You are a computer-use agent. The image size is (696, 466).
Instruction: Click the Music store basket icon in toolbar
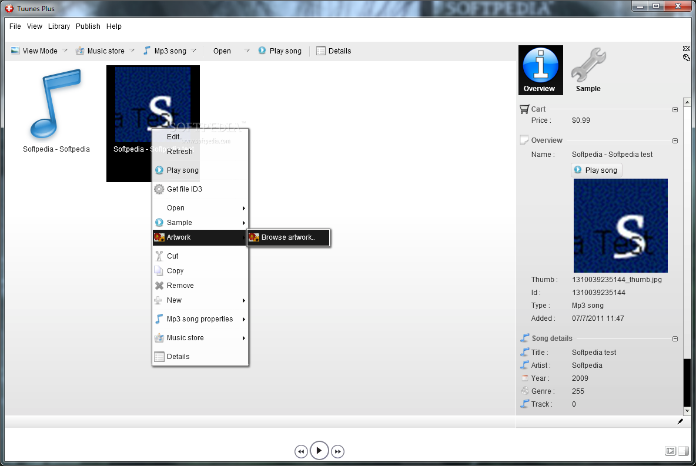pyautogui.click(x=80, y=51)
